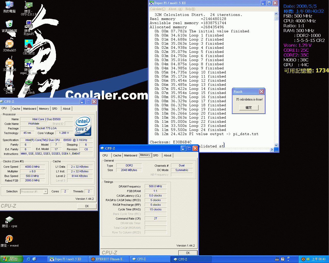
Task: Switch to Memory tab in the CPU window of CPU-Z
Action: tap(44, 109)
